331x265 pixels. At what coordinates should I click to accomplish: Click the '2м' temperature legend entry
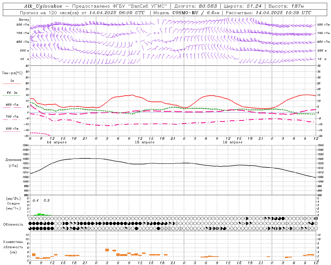pyautogui.click(x=12, y=81)
